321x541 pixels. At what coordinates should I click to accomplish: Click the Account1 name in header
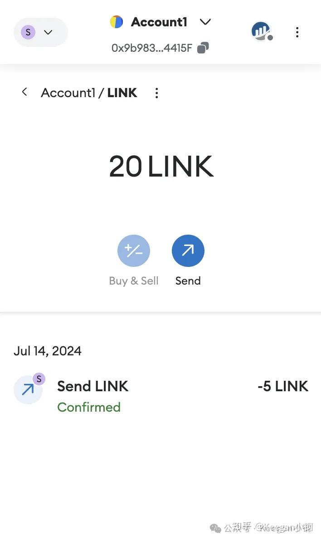[x=159, y=22]
